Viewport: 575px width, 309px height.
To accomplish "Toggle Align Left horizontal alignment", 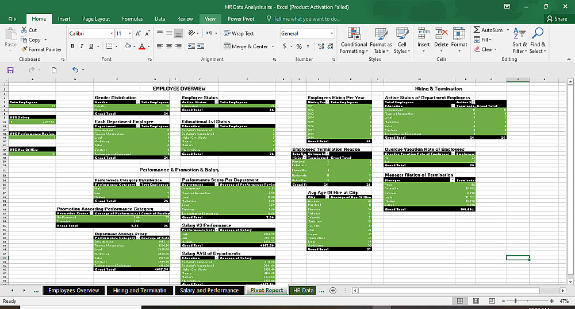I will click(160, 46).
